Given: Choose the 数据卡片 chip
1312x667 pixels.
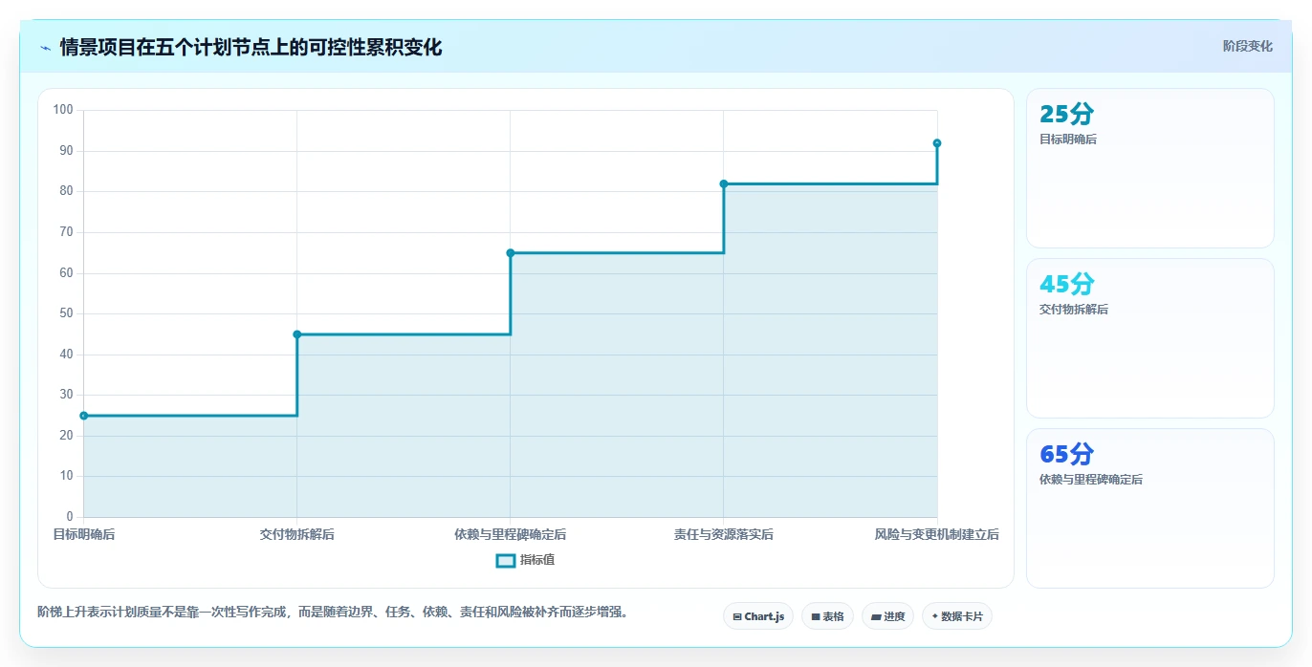Looking at the screenshot, I should click(957, 616).
